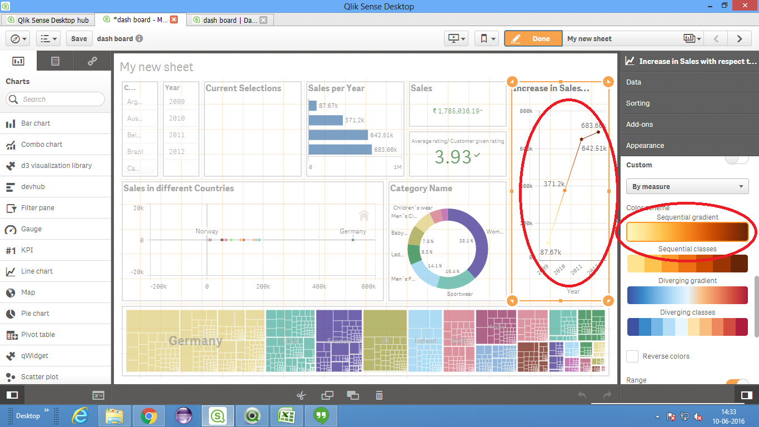Select Map chart icon
The image size is (759, 427).
coord(11,292)
